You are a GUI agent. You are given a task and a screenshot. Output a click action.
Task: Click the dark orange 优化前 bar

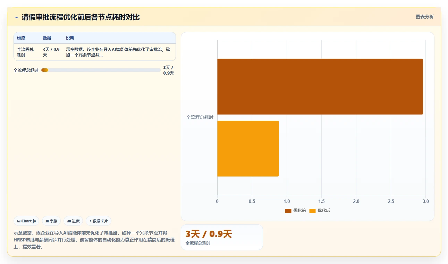pyautogui.click(x=320, y=86)
